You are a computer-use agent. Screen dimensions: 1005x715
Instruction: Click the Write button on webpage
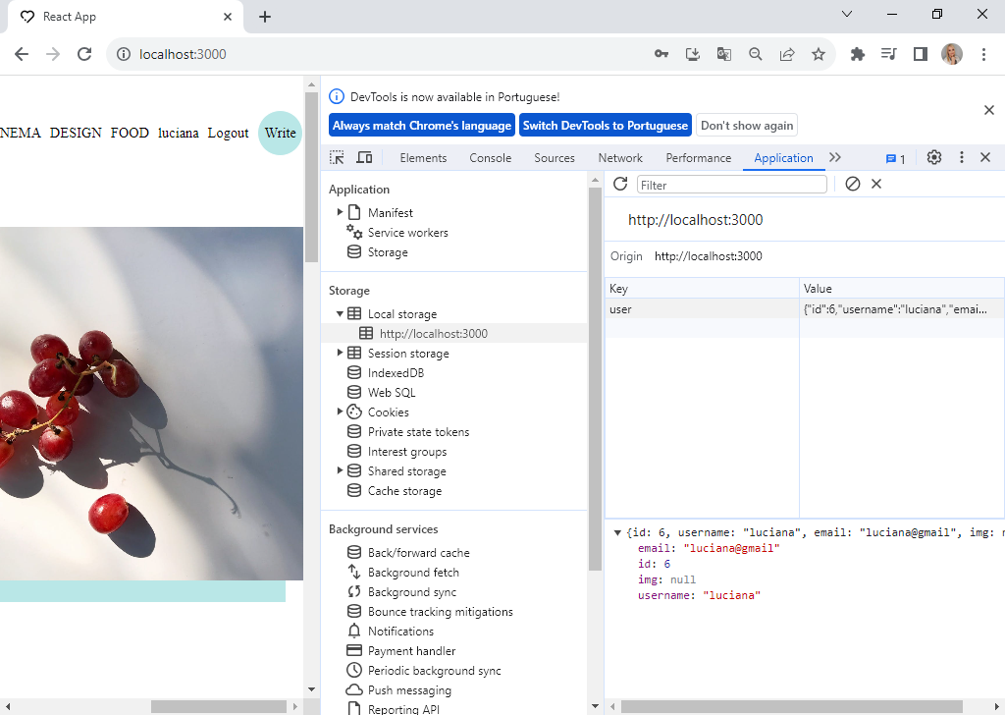(x=280, y=133)
